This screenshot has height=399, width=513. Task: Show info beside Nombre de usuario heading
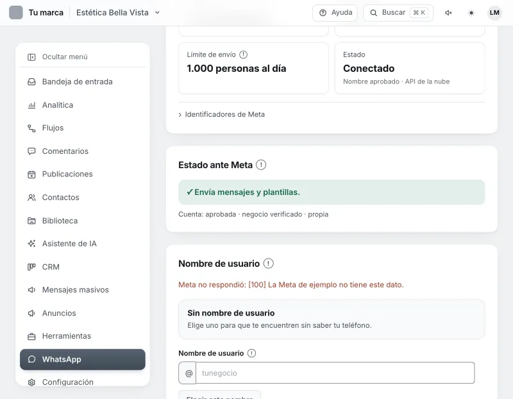[268, 264]
